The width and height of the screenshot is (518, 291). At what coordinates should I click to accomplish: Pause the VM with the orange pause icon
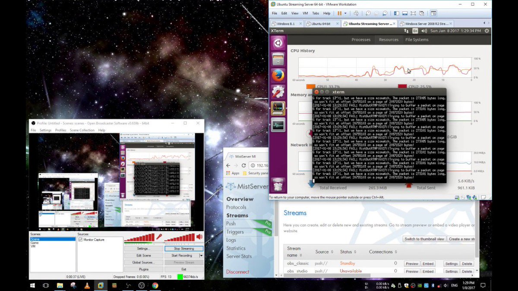[x=339, y=13]
